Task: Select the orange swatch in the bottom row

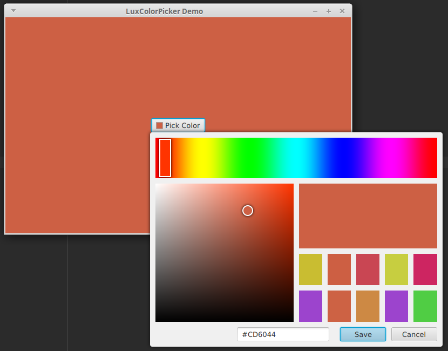Action: pyautogui.click(x=339, y=306)
